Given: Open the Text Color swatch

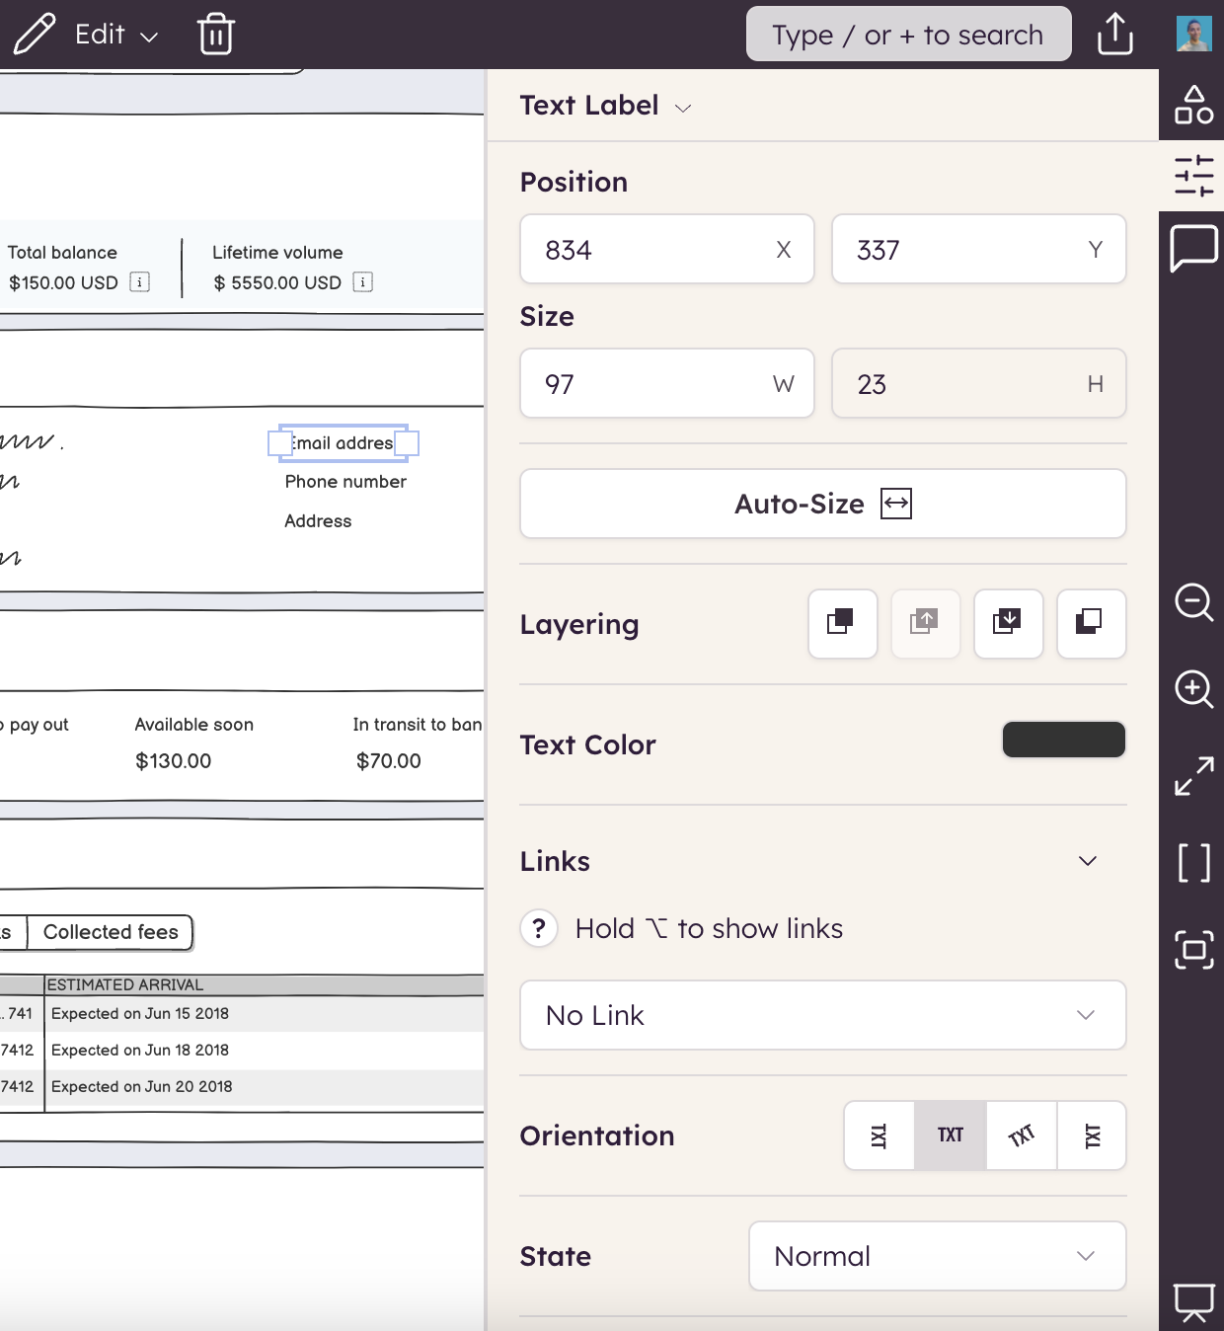Looking at the screenshot, I should pyautogui.click(x=1063, y=740).
